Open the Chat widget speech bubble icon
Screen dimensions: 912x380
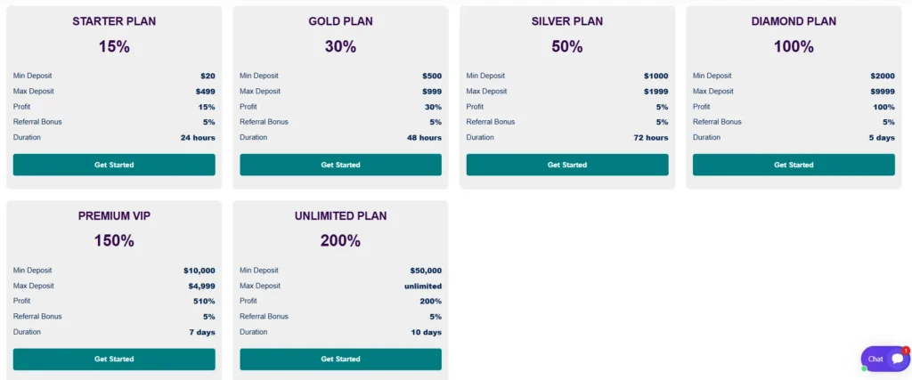tap(897, 359)
